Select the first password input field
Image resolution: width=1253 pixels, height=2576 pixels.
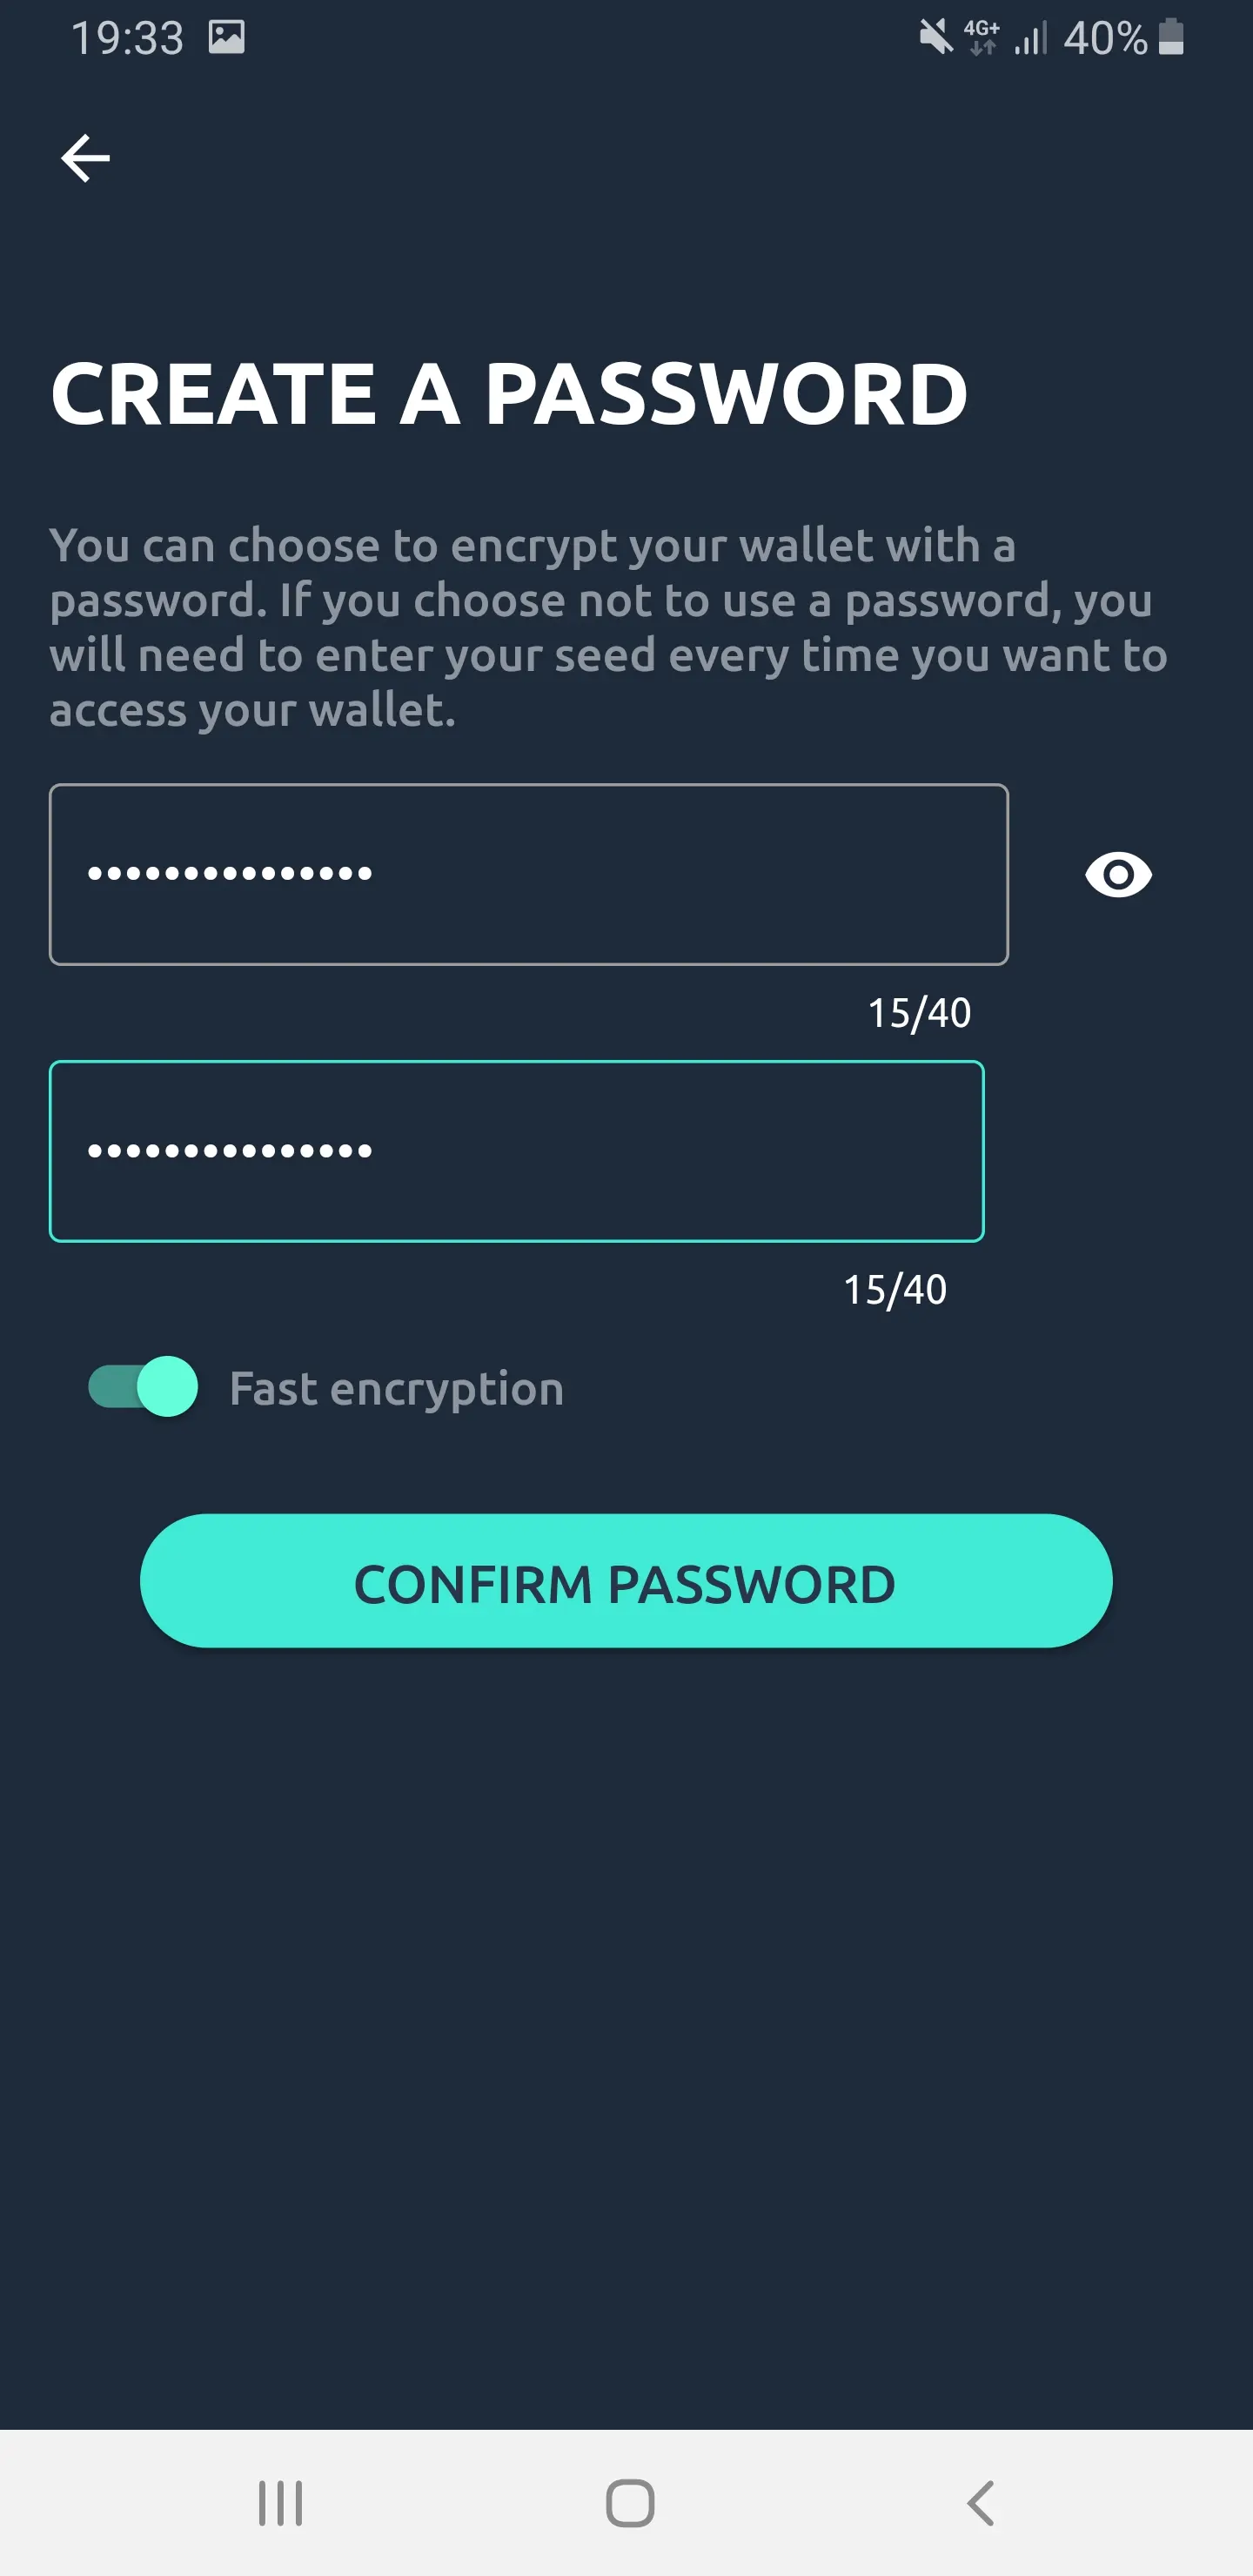(529, 874)
